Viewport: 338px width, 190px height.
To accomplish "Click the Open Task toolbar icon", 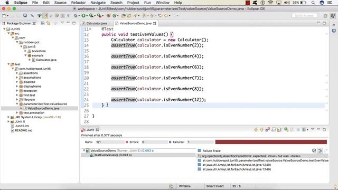I will coord(129,15).
